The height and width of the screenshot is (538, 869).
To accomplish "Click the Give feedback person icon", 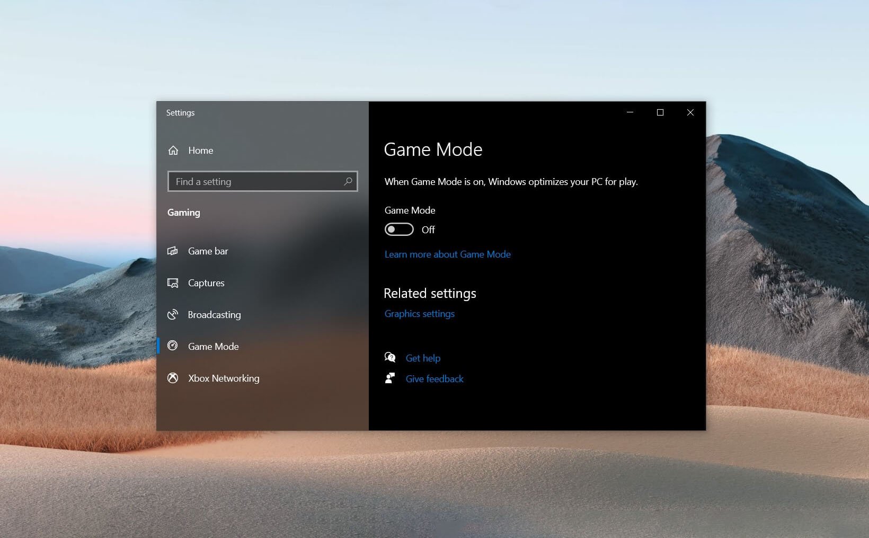I will click(x=390, y=378).
